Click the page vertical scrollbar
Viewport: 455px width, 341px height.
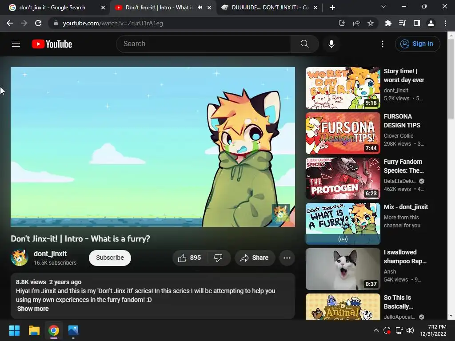(x=451, y=78)
